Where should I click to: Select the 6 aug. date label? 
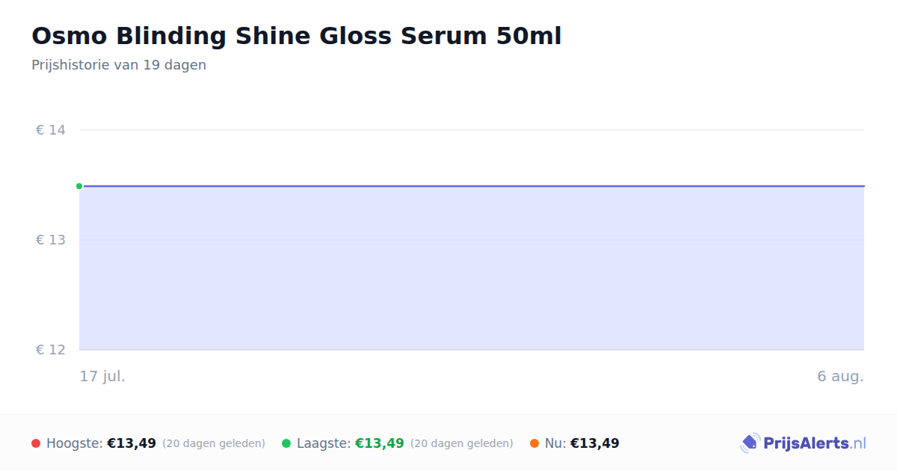(840, 376)
